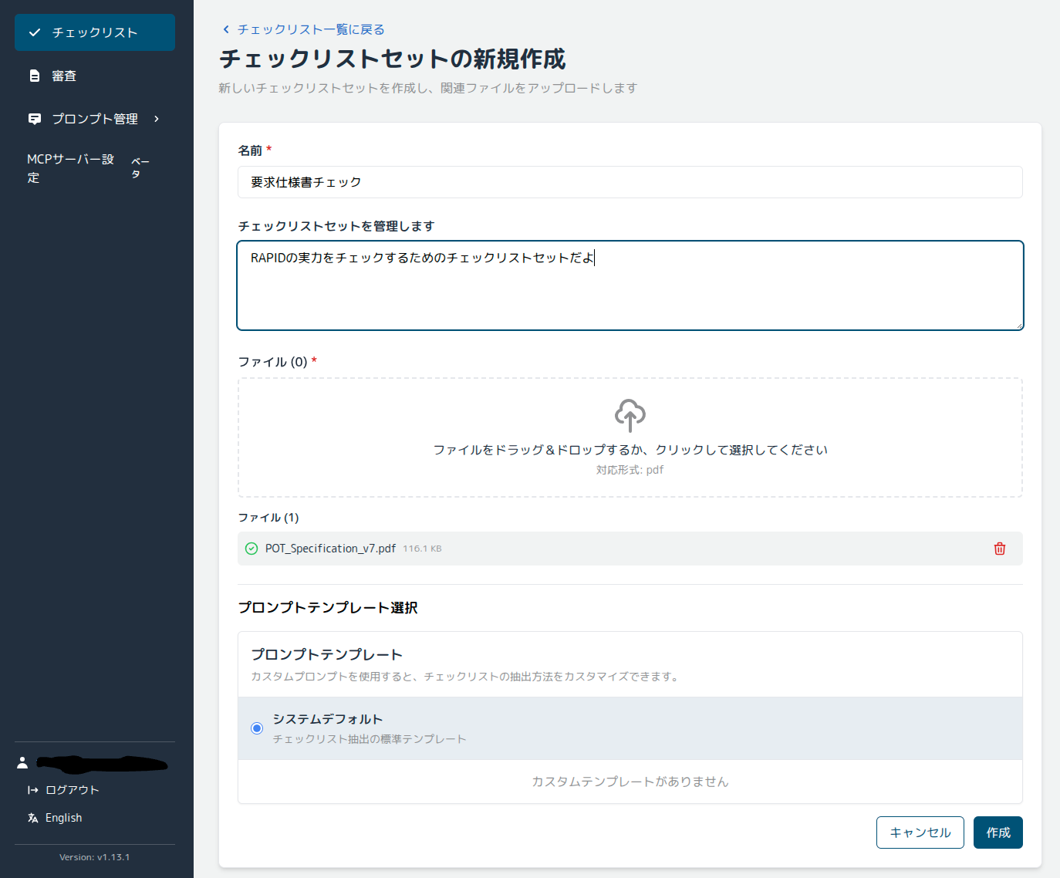1060x878 pixels.
Task: Click the キャンセル button
Action: coord(920,832)
